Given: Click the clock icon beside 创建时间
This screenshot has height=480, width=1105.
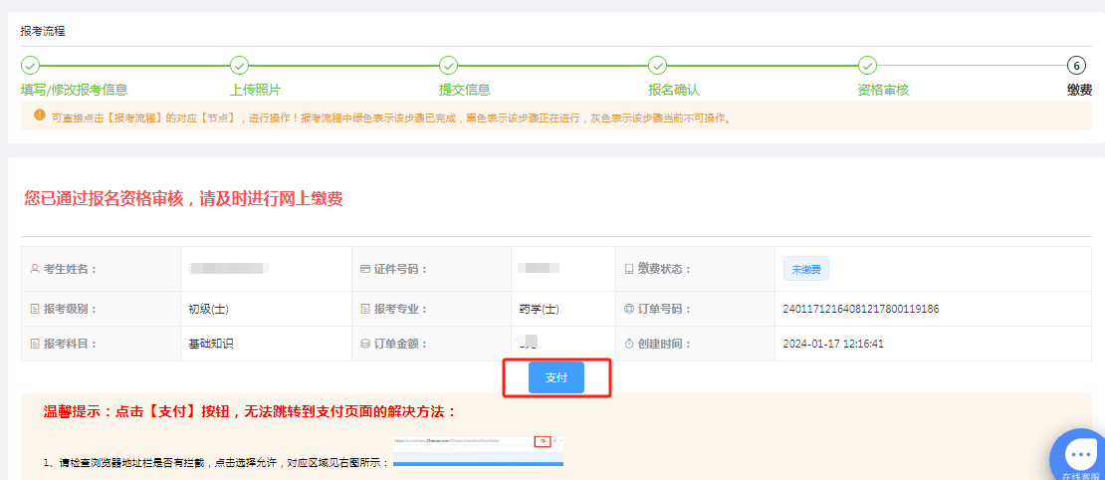Looking at the screenshot, I should point(629,344).
